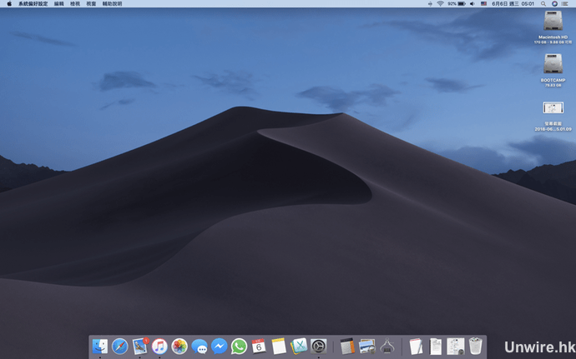This screenshot has width=576, height=359.
Task: Activate Siri from the menu bar
Action: tap(554, 3)
